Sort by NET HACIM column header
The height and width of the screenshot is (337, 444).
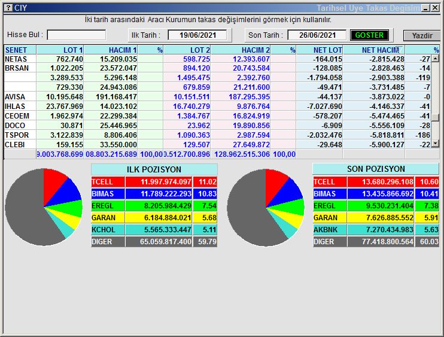click(x=380, y=50)
